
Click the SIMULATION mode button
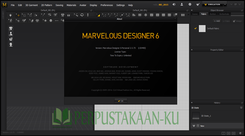(x=212, y=5)
